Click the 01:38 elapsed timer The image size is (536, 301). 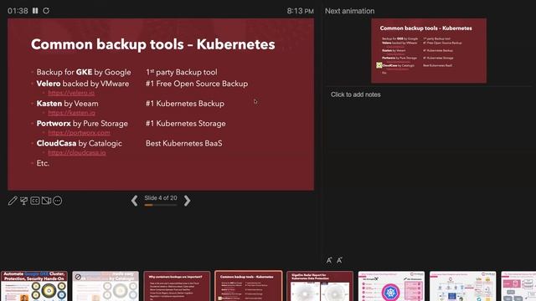(18, 11)
